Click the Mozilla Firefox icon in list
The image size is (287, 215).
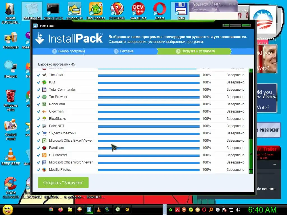coord(44,170)
